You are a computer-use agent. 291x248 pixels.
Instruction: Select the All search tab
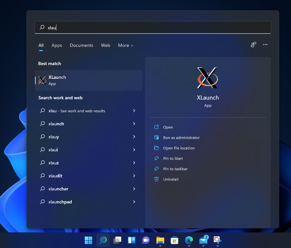41,46
